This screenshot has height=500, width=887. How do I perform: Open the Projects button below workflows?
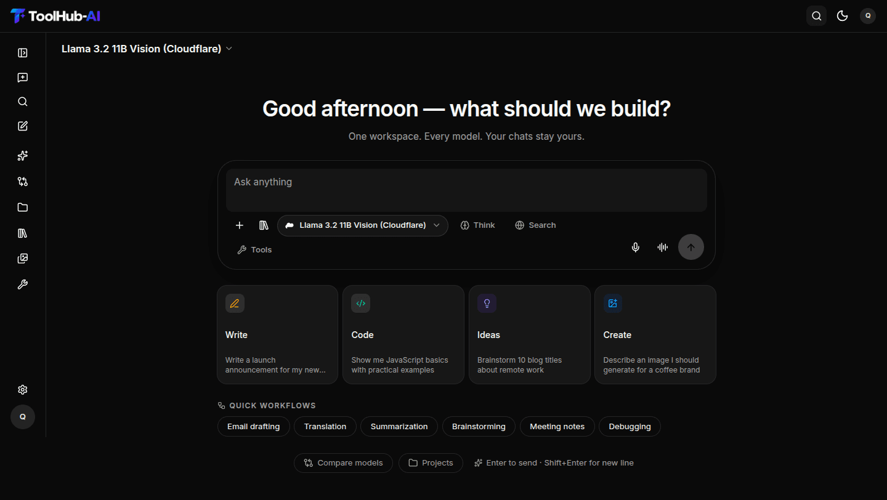pos(431,463)
